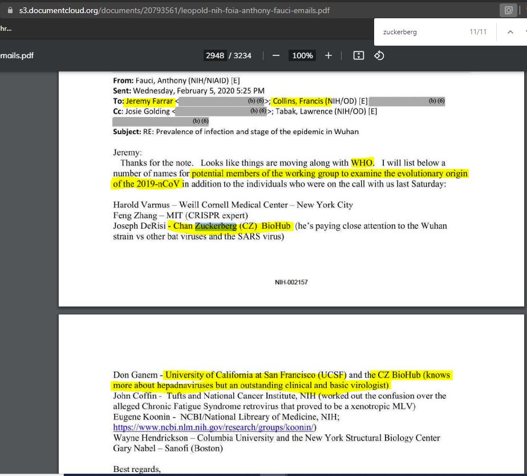
Task: Click highlighted CZ BioHub text after Zuckerberg
Action: coord(265,225)
